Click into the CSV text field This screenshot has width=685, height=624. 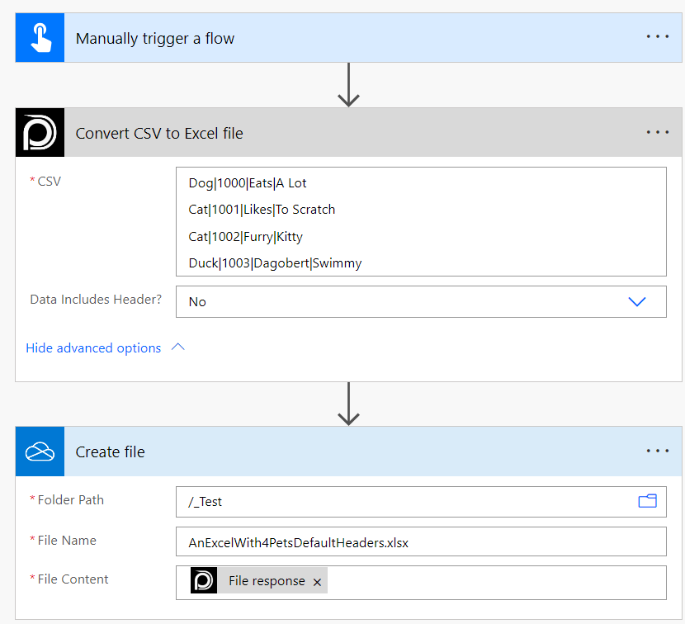point(420,222)
